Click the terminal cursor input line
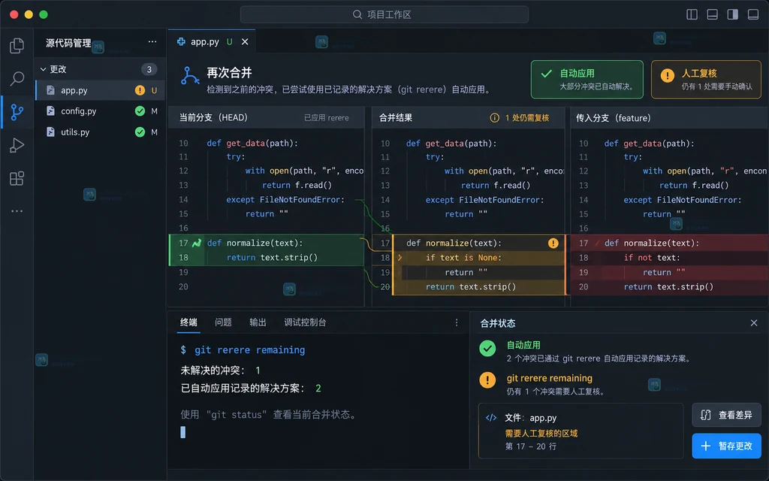 coord(183,432)
